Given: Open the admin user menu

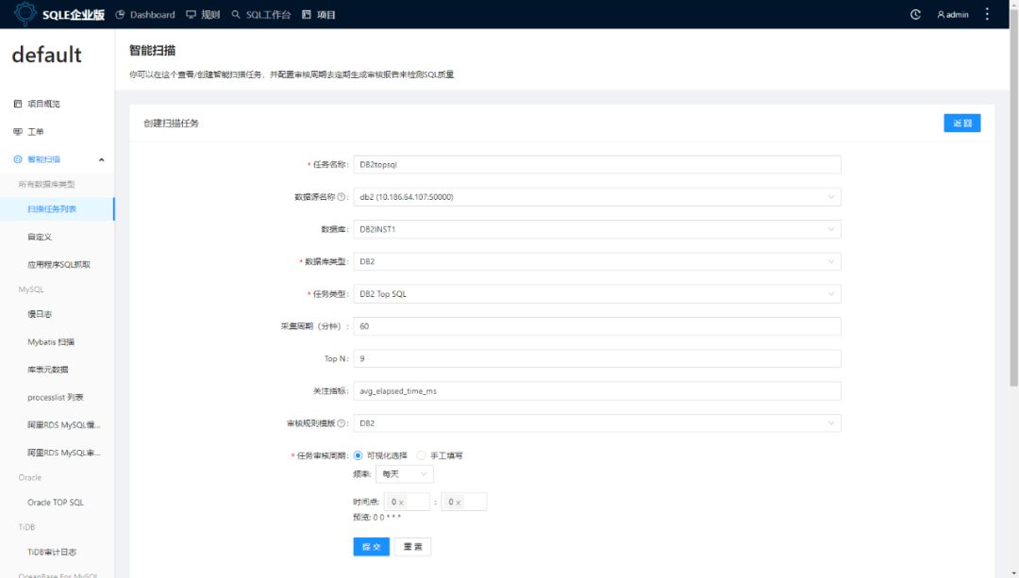Looking at the screenshot, I should pyautogui.click(x=953, y=14).
